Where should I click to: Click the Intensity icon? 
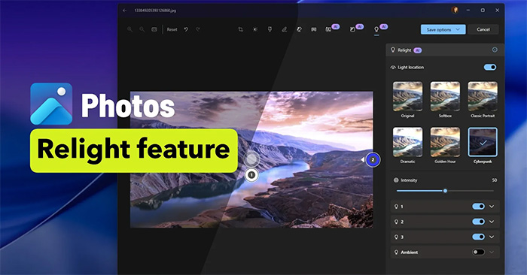click(396, 180)
